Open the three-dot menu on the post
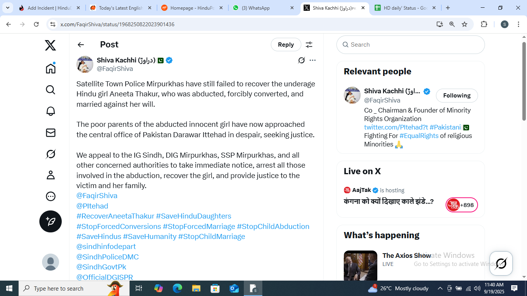Screen dimensions: 527x296 click(312, 60)
